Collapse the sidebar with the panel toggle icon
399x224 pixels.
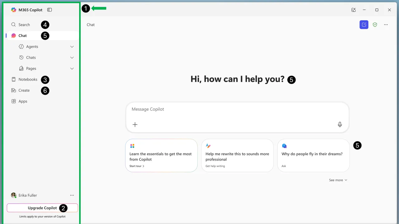pos(50,10)
